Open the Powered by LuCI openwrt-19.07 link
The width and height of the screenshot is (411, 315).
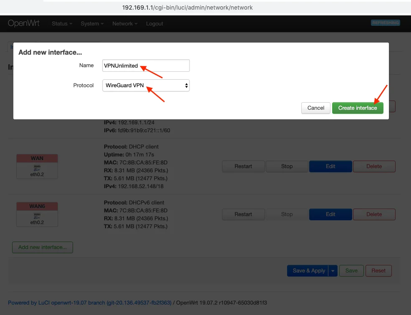(90, 302)
